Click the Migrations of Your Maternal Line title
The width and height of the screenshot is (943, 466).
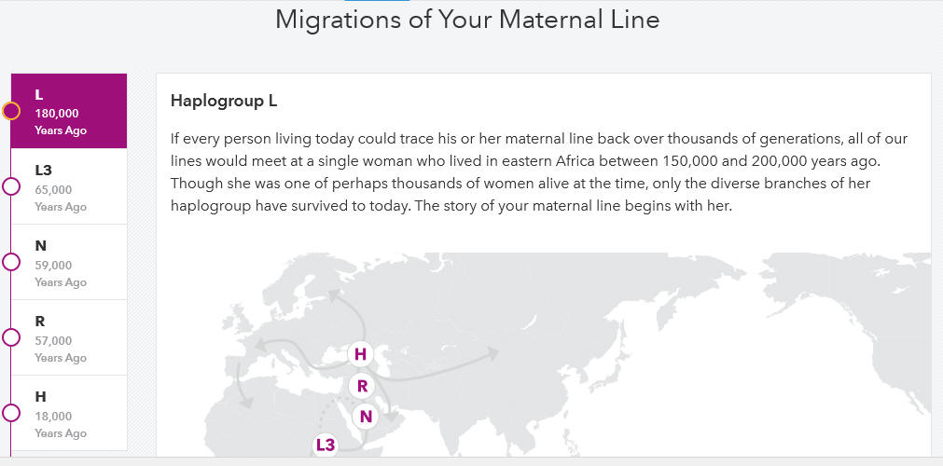coord(467,20)
